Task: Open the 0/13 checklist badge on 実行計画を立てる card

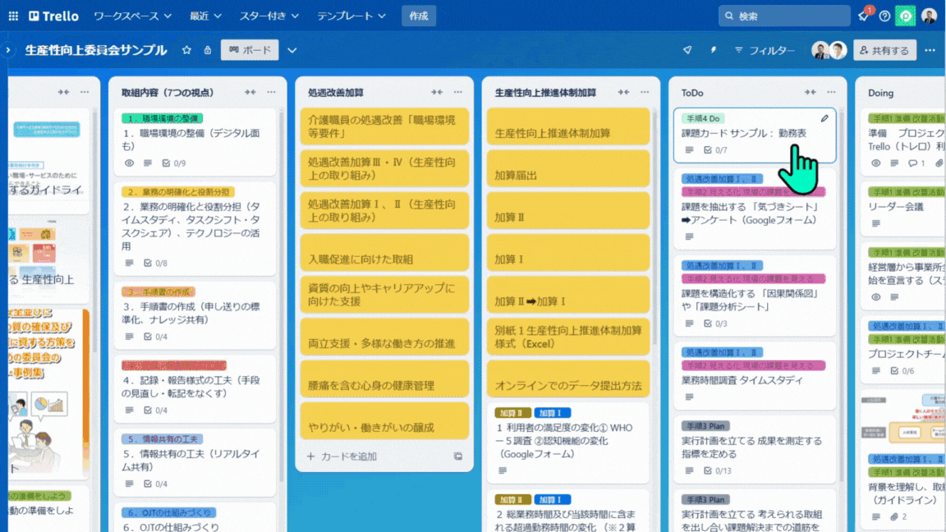Action: (718, 471)
